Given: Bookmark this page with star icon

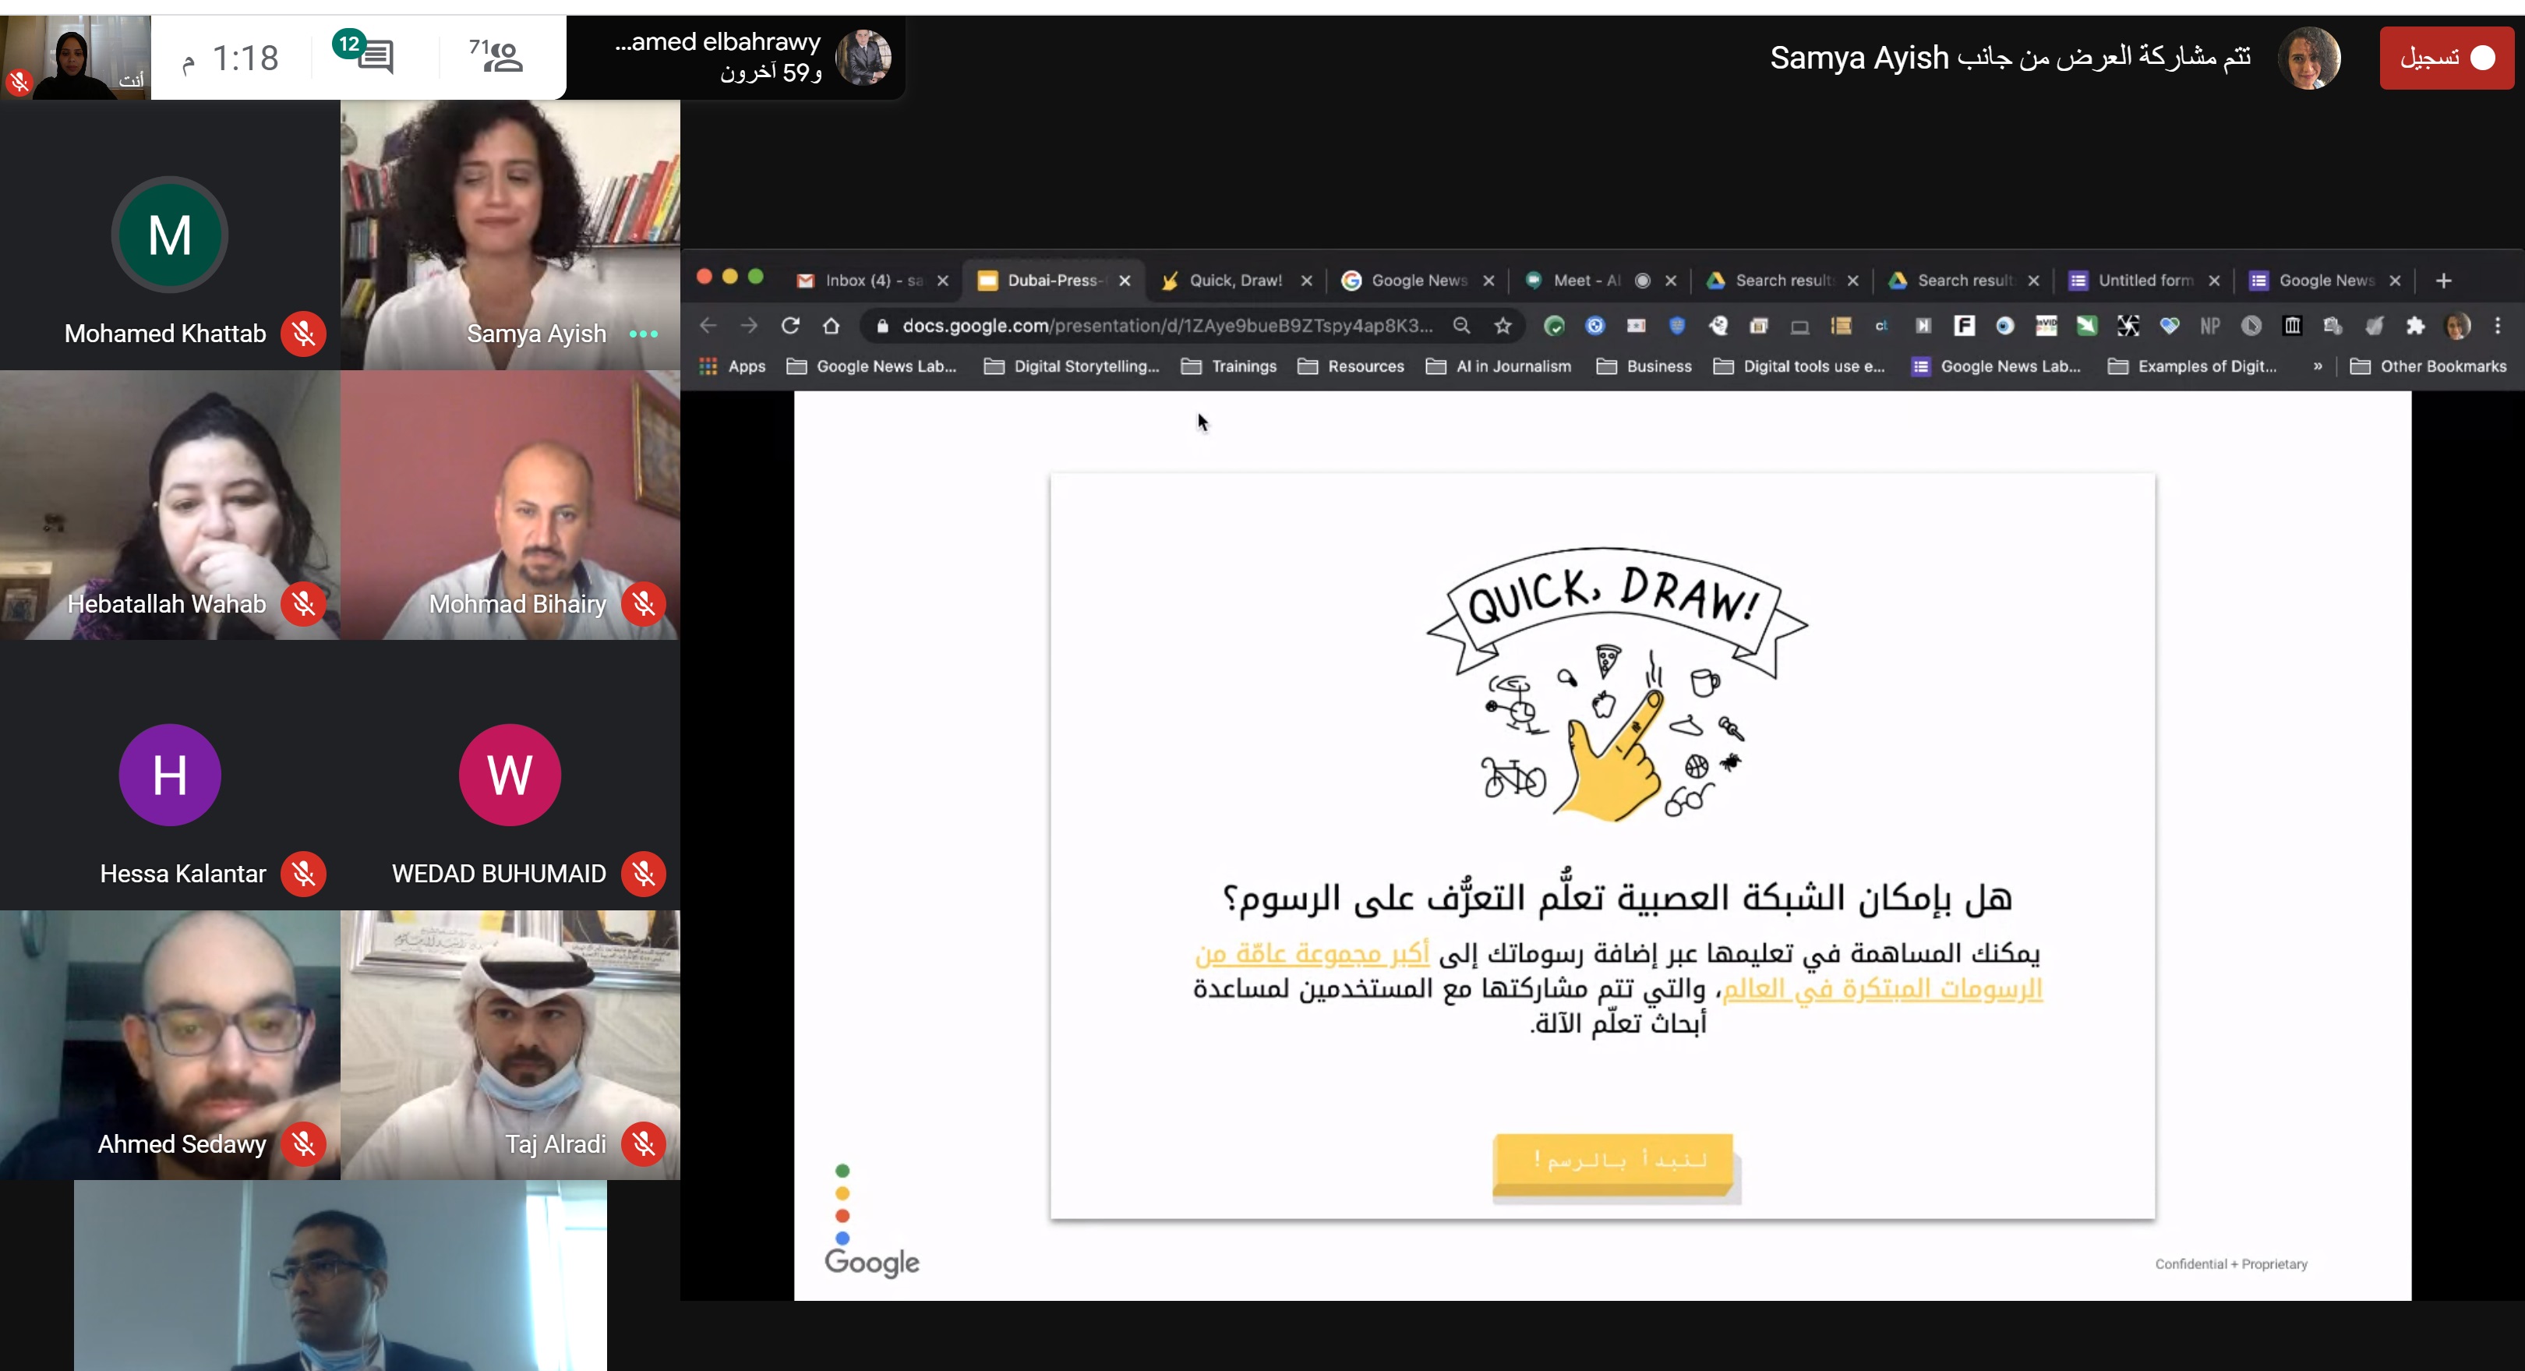Looking at the screenshot, I should tap(1503, 325).
